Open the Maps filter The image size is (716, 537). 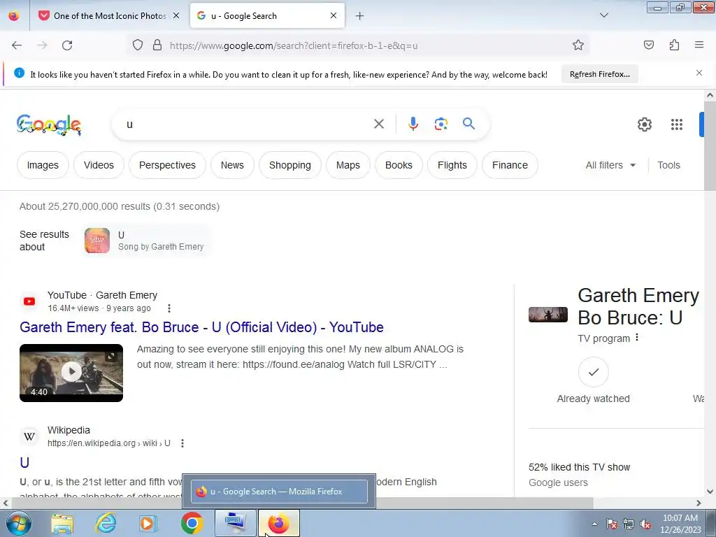pos(348,165)
